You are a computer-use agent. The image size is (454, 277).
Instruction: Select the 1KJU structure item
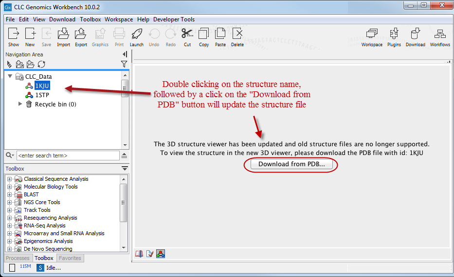(42, 86)
